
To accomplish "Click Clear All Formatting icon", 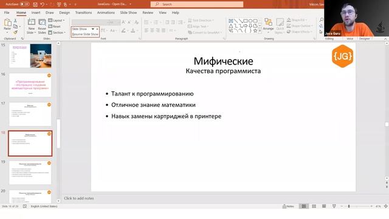I will (x=136, y=23).
